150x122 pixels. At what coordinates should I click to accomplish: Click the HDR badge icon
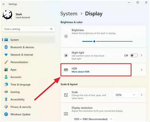tap(66, 70)
